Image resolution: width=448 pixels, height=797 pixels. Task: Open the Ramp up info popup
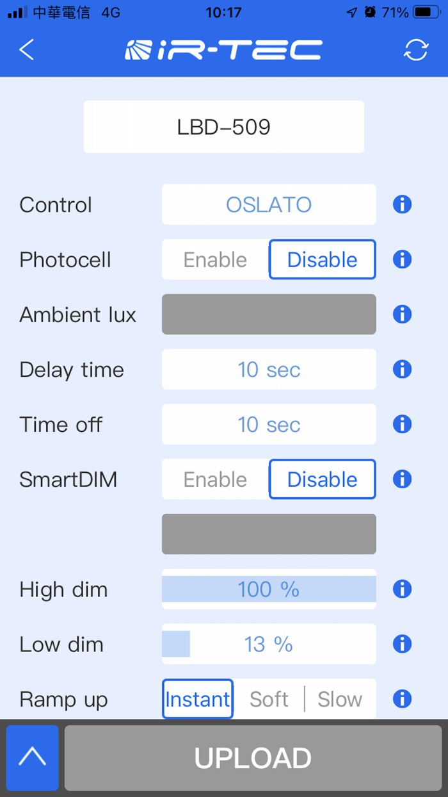tap(402, 699)
